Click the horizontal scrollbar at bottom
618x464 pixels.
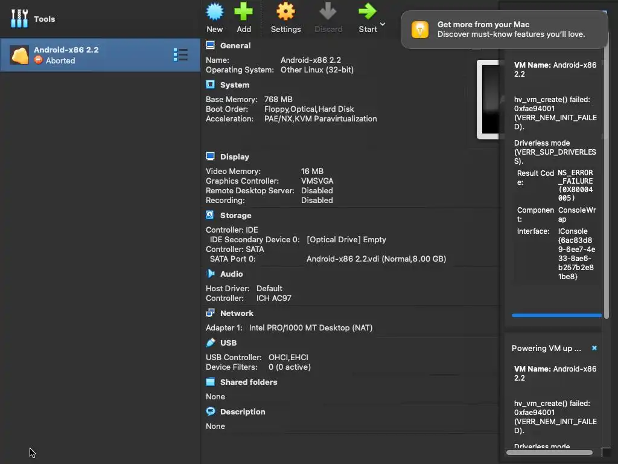[549, 453]
